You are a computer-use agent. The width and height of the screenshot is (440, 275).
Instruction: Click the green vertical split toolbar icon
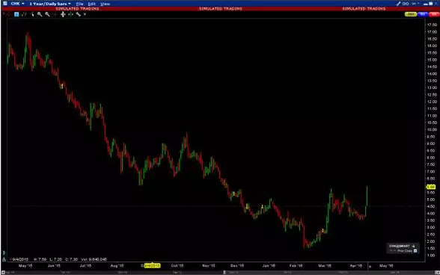coord(70,14)
